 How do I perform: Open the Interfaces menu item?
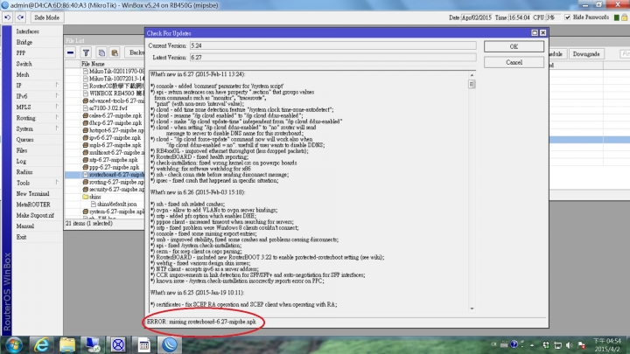(x=27, y=31)
